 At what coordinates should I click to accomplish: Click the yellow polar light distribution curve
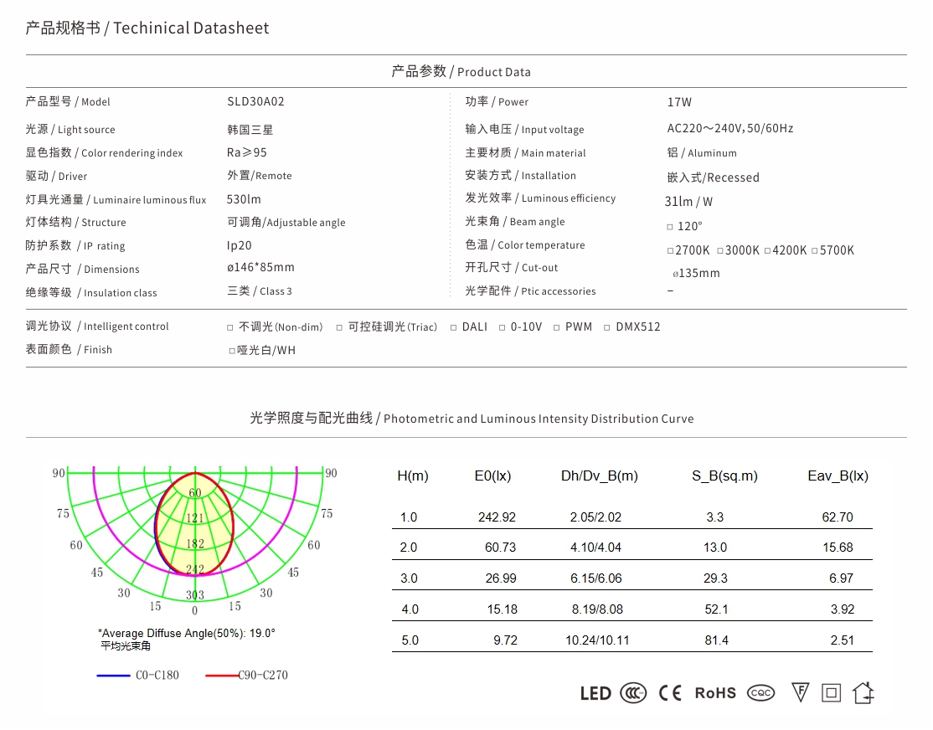[194, 523]
